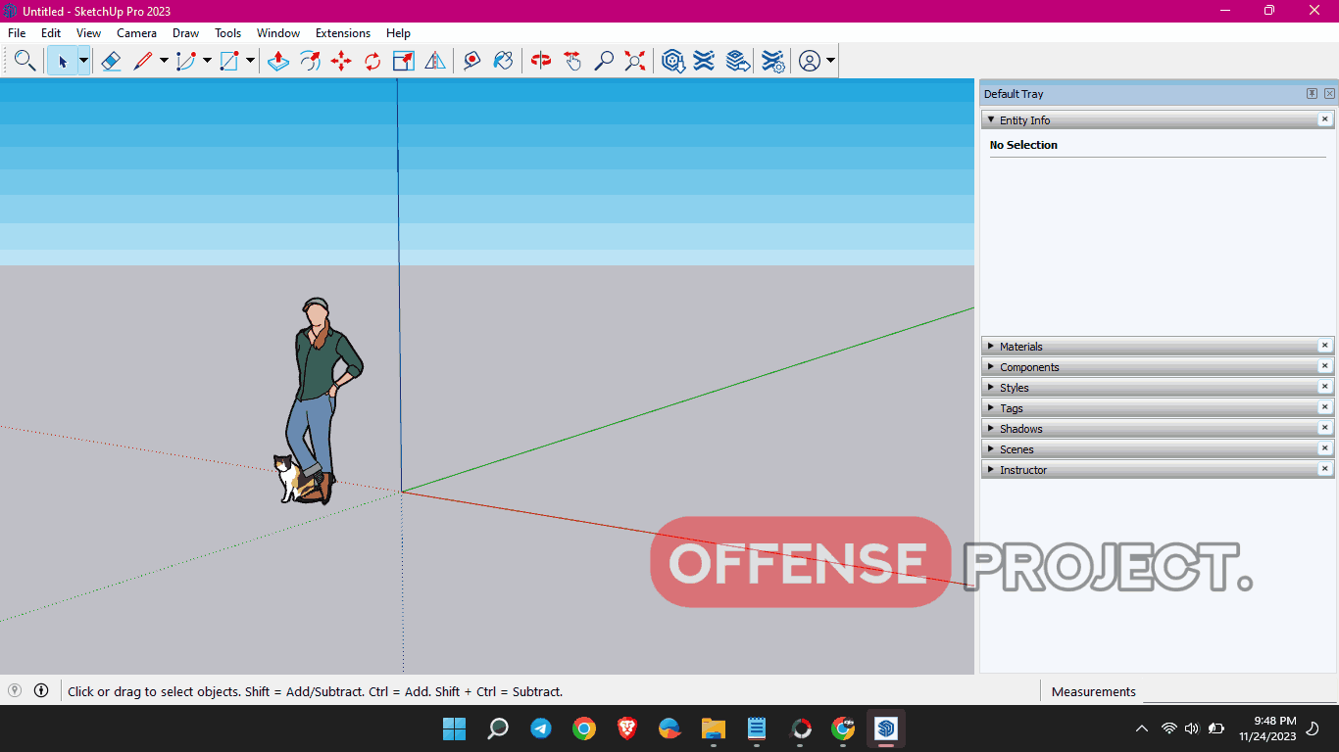Viewport: 1339px width, 752px height.
Task: Open the Search SketchUp tool
Action: click(x=25, y=61)
